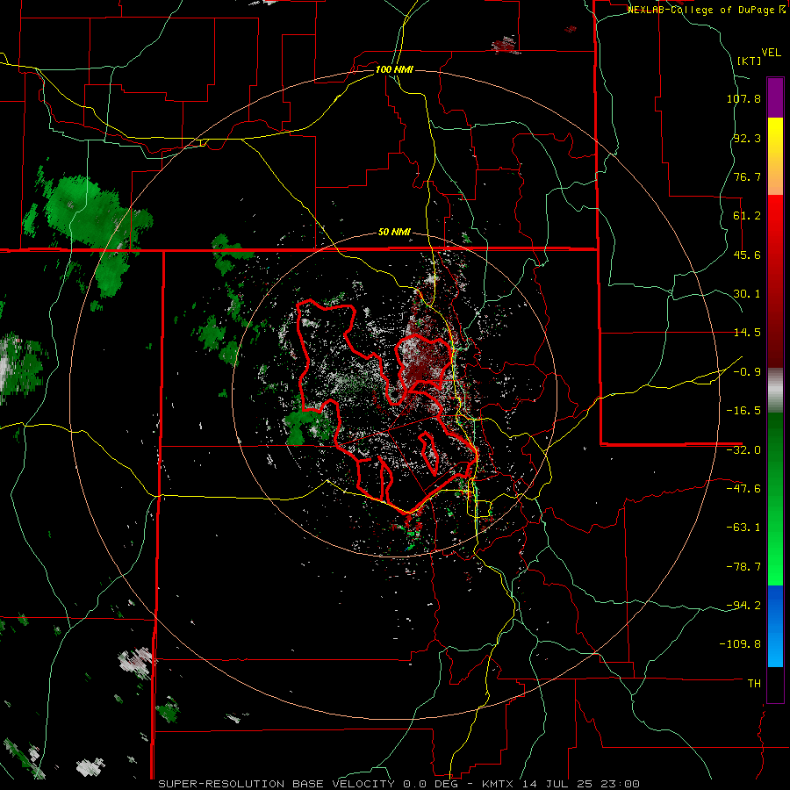The width and height of the screenshot is (790, 790).
Task: Click the [KT] units label
Action: (x=749, y=61)
